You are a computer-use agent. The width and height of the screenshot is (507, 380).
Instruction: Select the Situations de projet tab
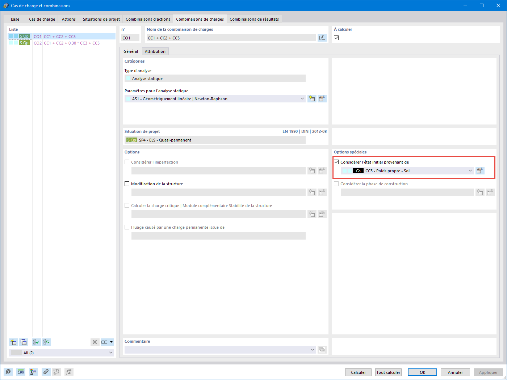coord(101,19)
